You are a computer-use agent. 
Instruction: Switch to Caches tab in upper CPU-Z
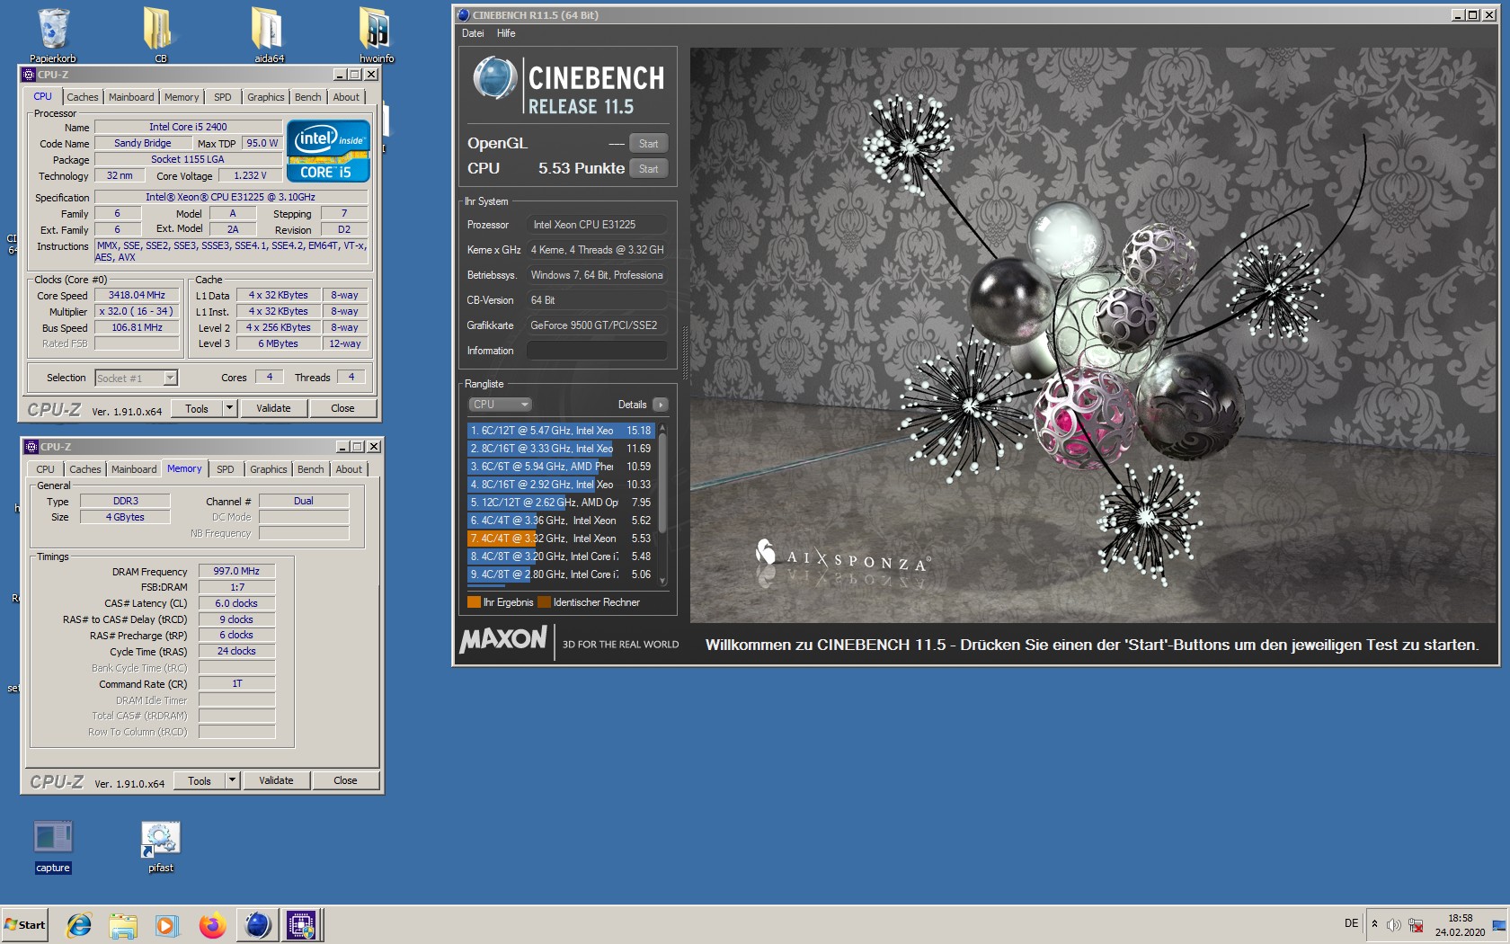point(83,97)
